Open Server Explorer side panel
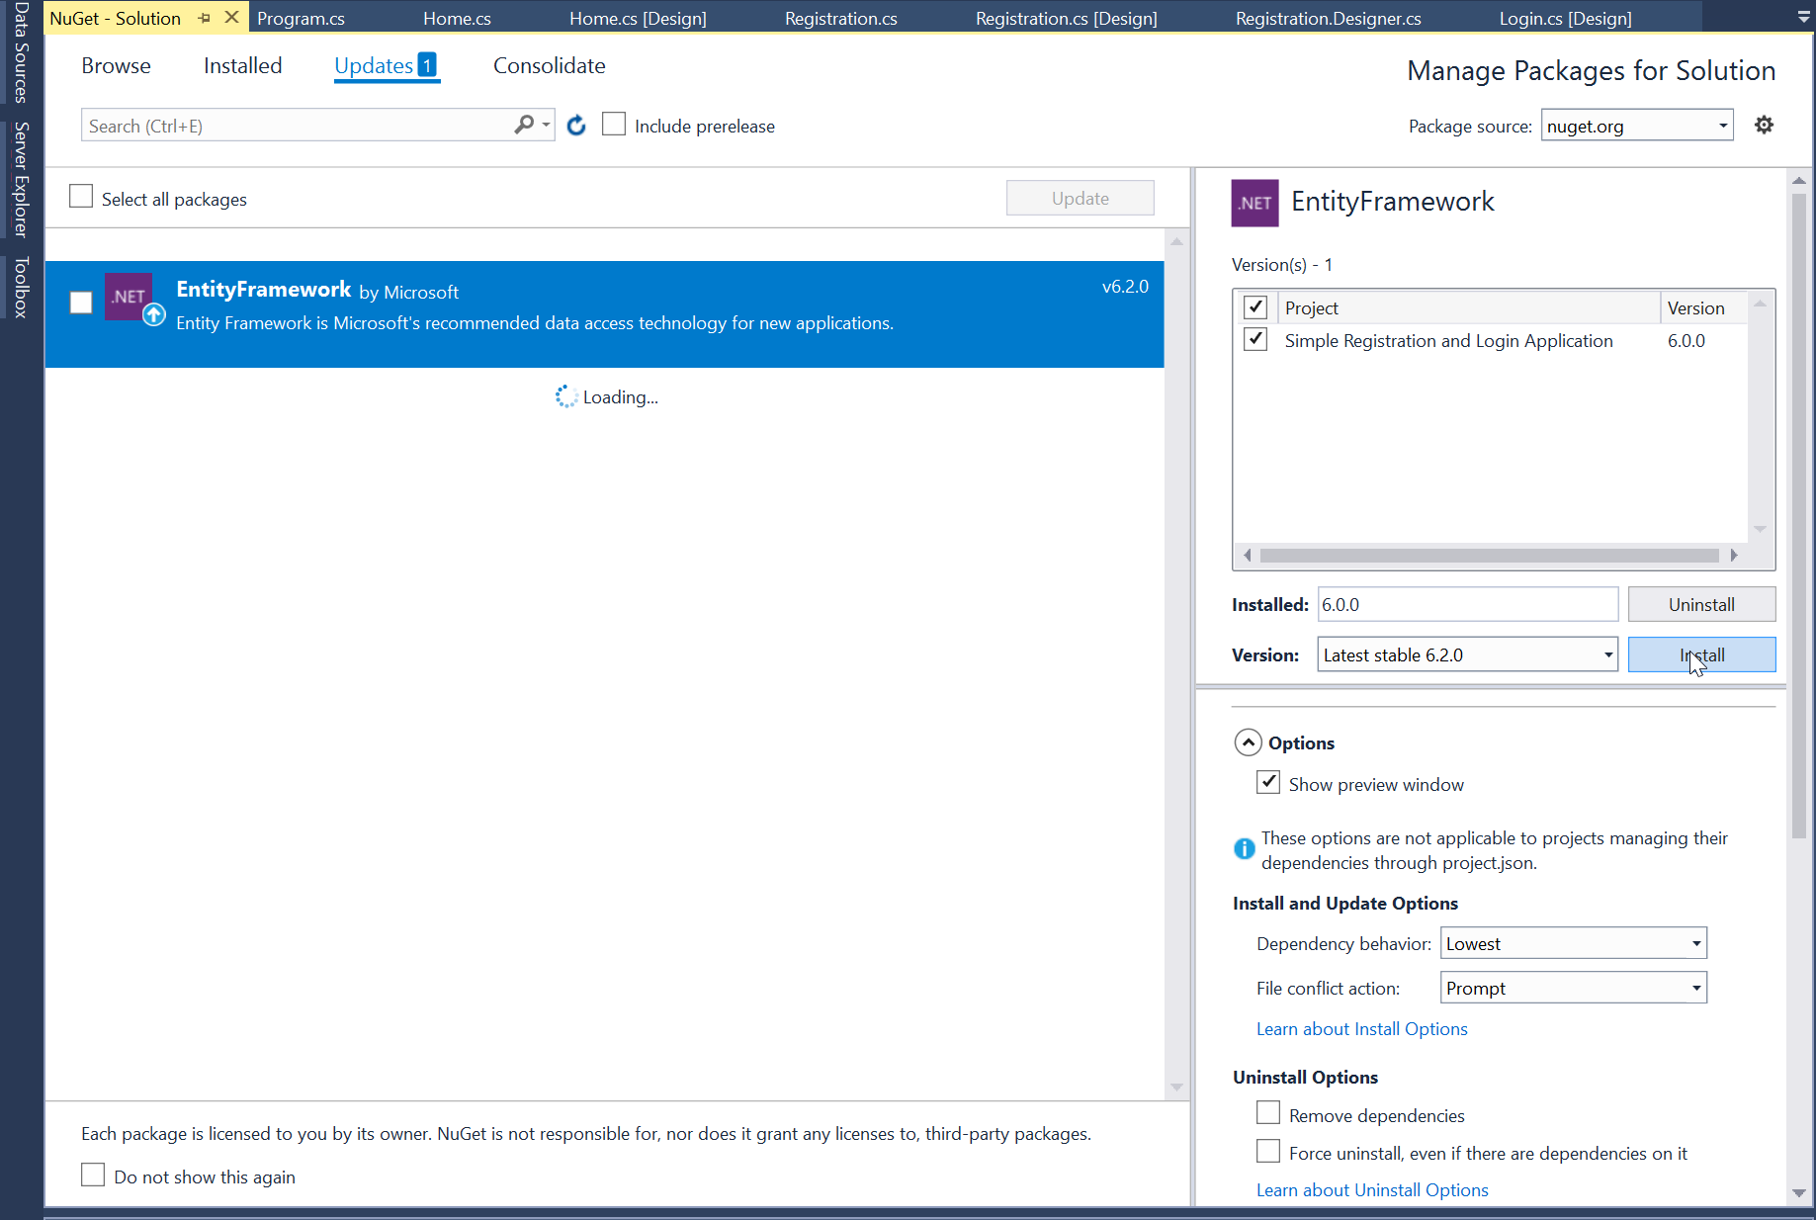The image size is (1816, 1220). coord(21,179)
